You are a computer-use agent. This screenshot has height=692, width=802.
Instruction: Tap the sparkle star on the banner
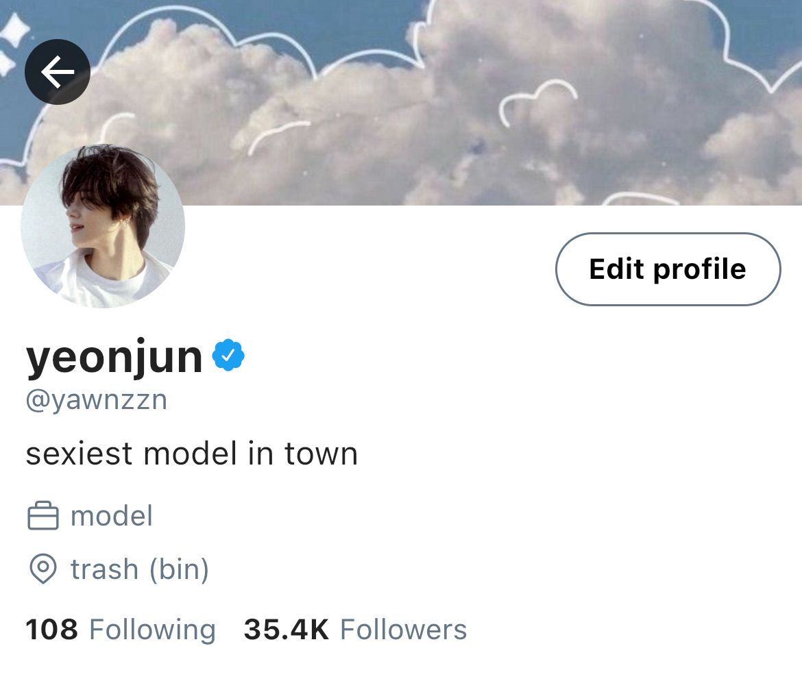coord(14,29)
